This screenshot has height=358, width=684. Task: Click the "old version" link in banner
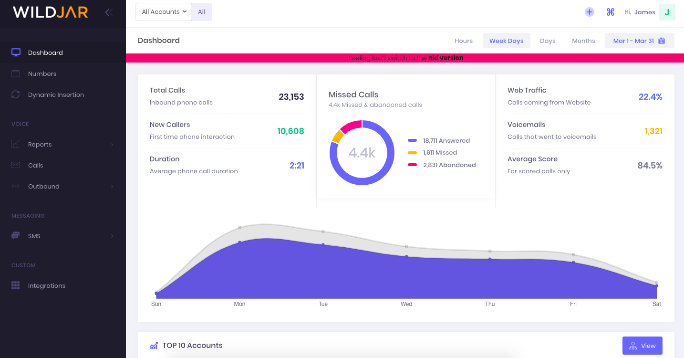click(446, 58)
